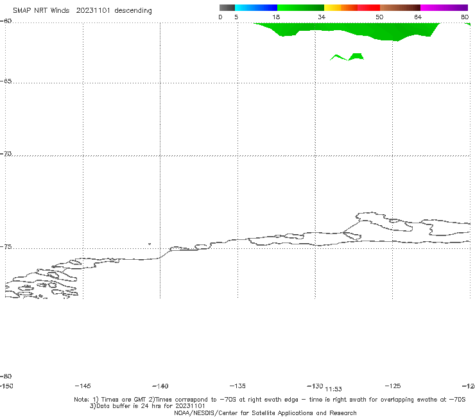Click the latitude label '-75'

click(6, 247)
